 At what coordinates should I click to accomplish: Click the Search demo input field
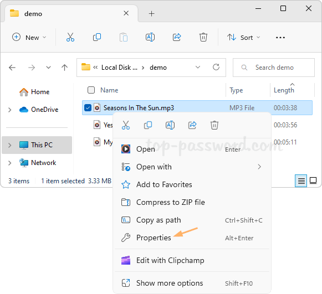274,68
